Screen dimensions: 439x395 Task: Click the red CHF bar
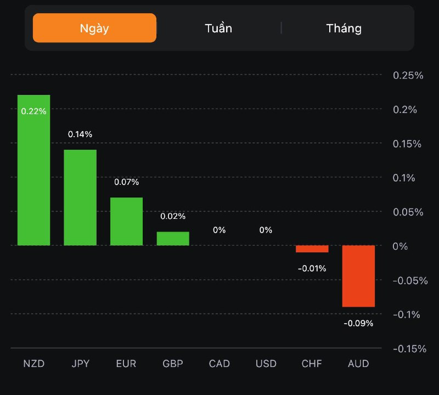(312, 249)
